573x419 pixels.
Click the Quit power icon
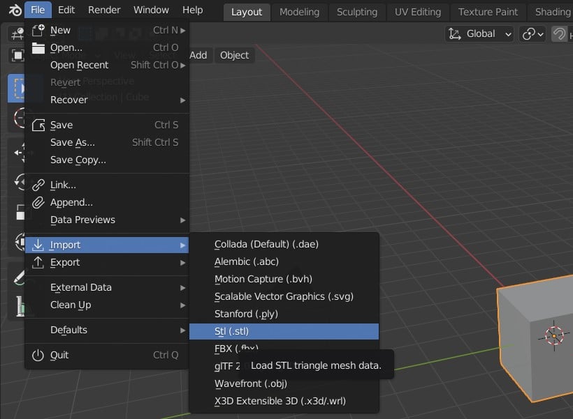38,355
